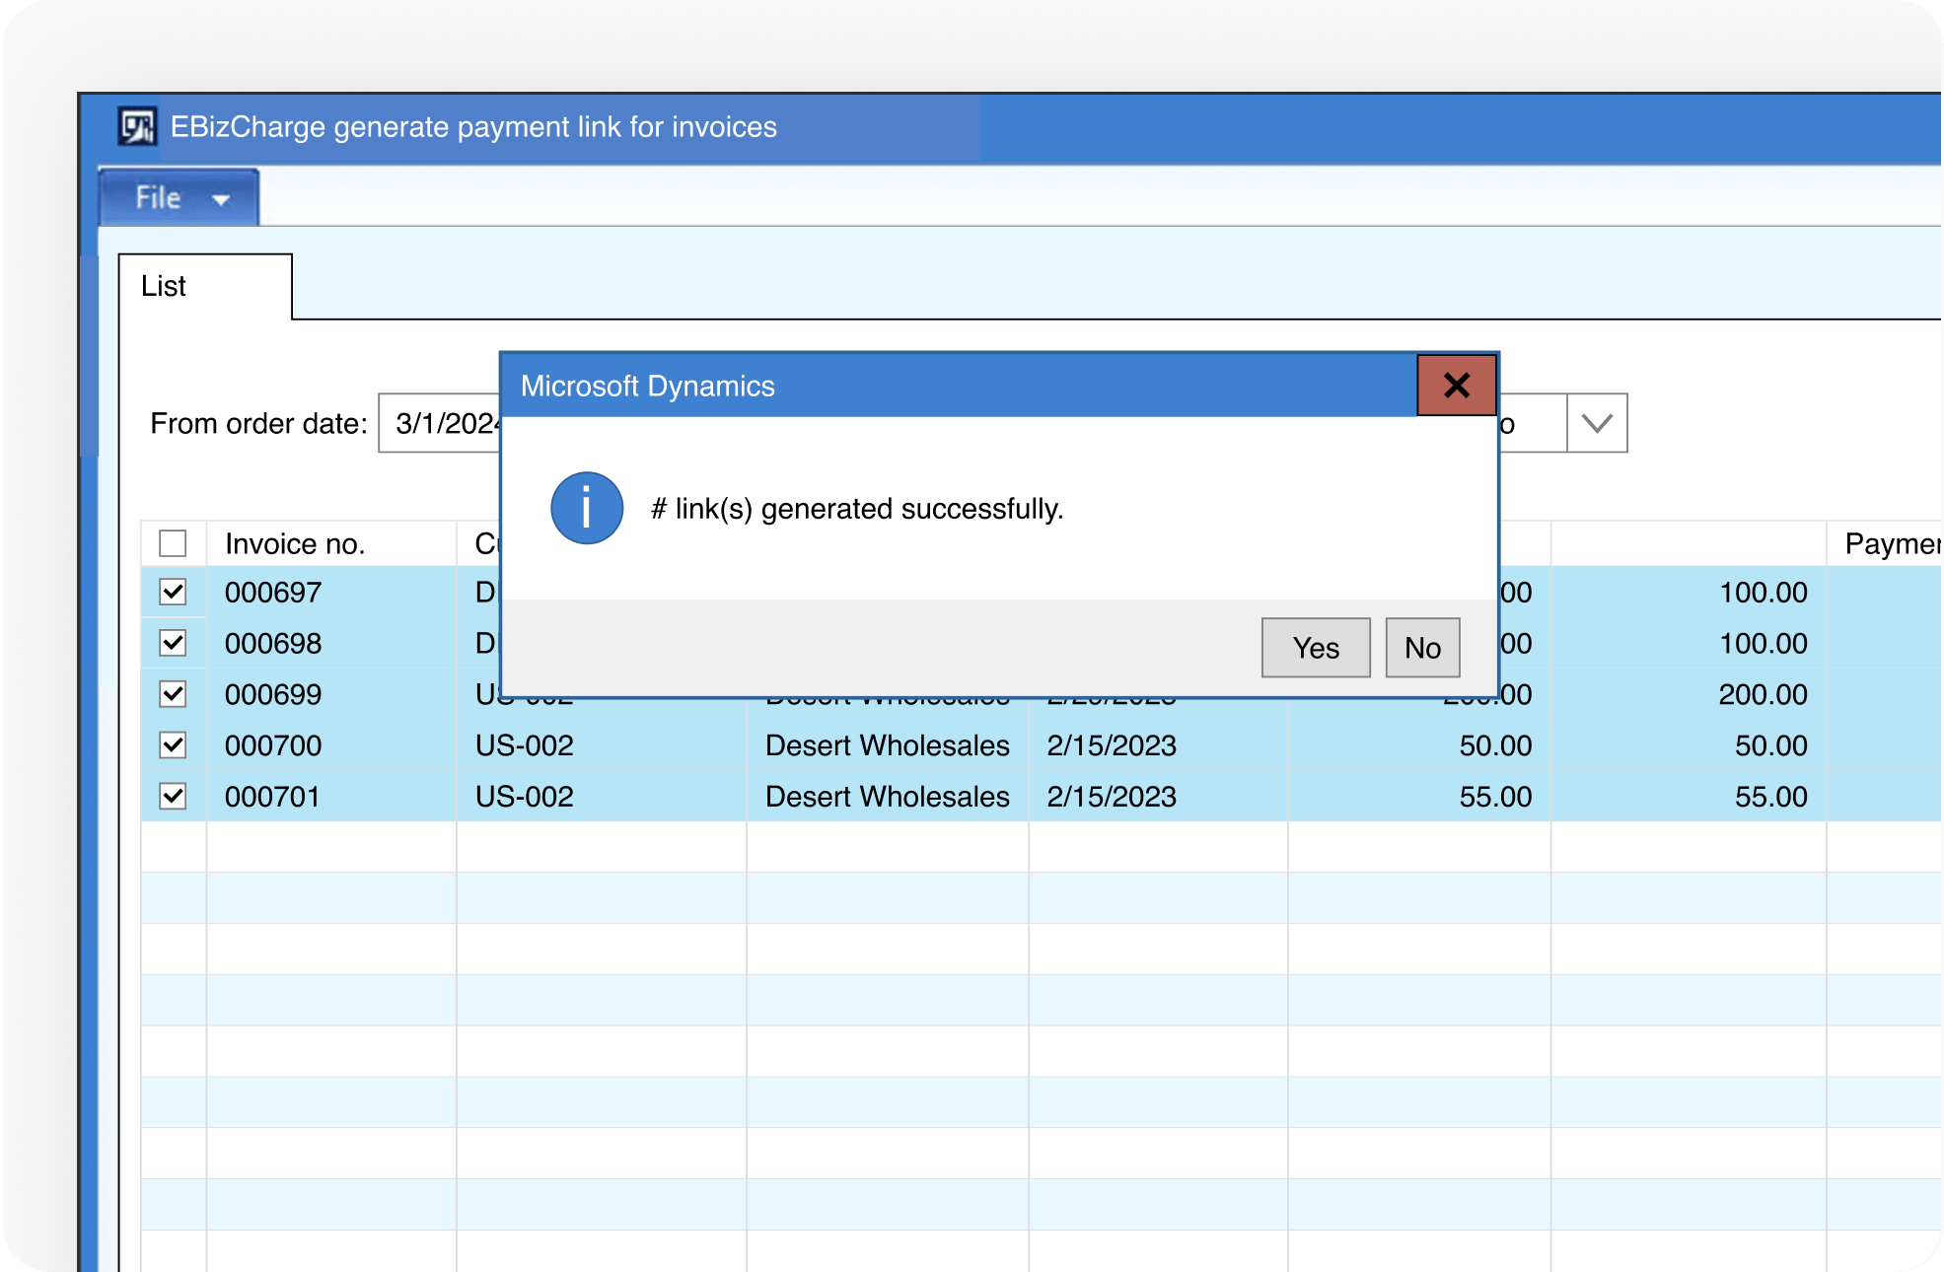Click the rightmost 100.00 amount in row 000698

tap(1764, 644)
